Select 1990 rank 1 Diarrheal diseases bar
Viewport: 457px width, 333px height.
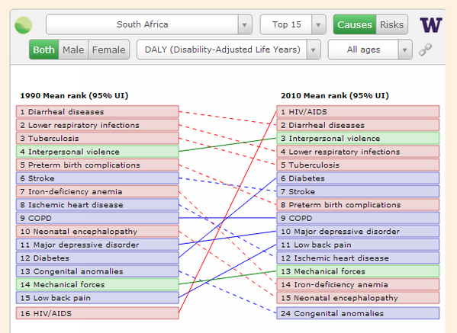click(x=98, y=112)
